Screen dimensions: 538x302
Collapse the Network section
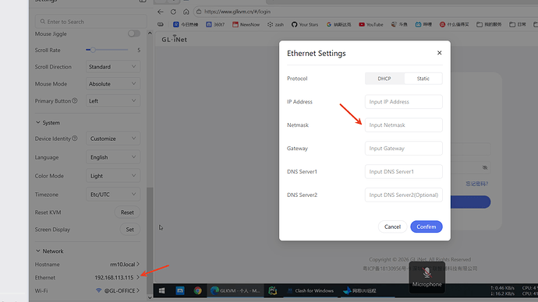pos(49,251)
